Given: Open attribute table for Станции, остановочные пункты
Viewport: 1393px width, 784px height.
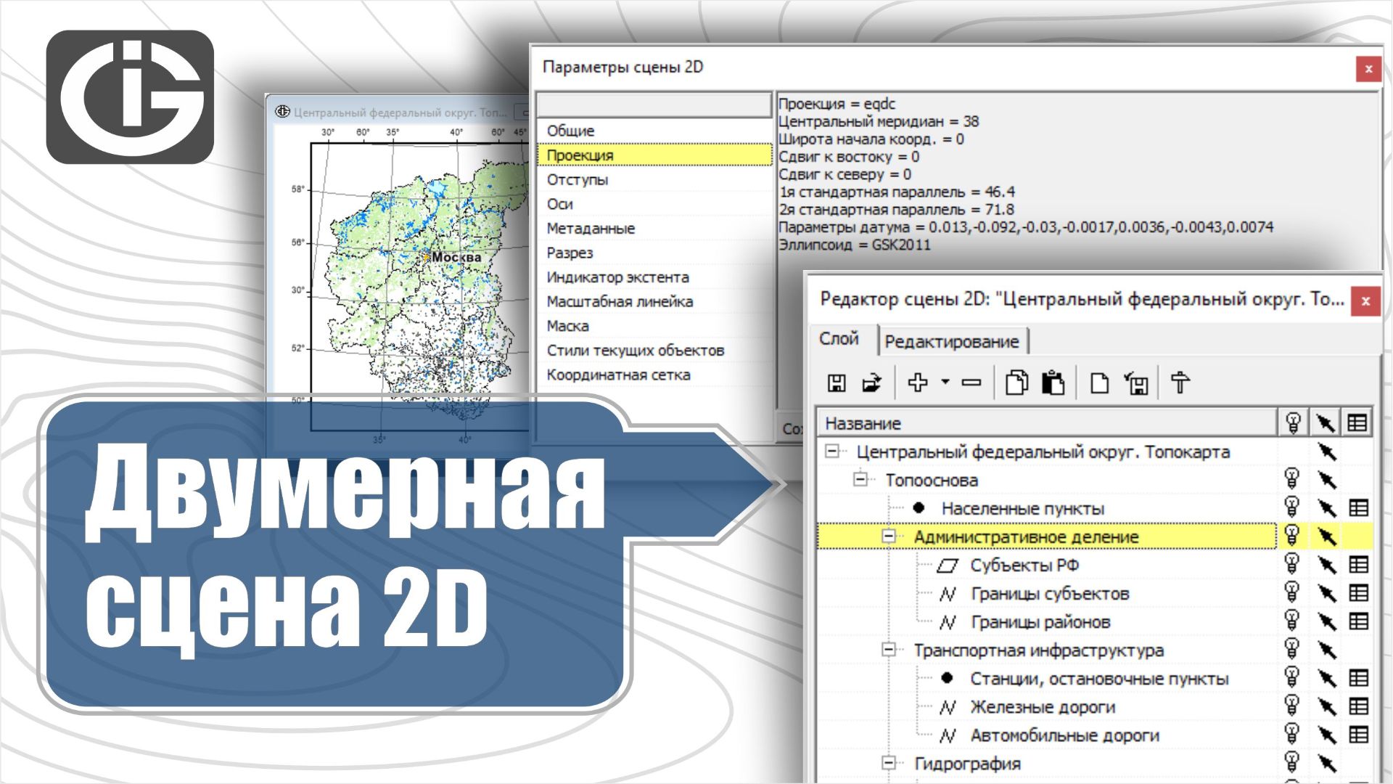Looking at the screenshot, I should pos(1358,677).
